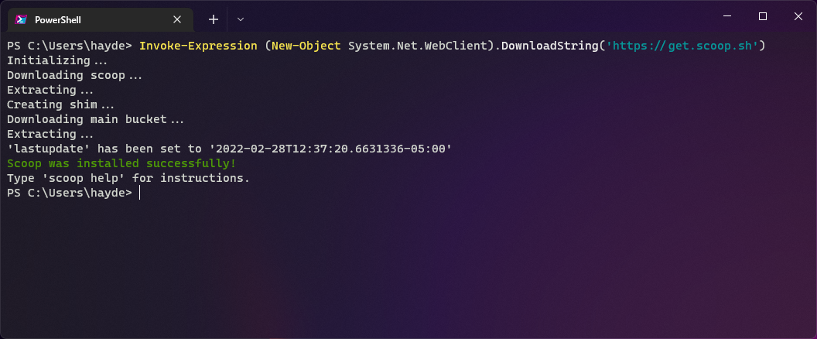Viewport: 817px width, 339px height.
Task: Minimize the terminal window
Action: [x=728, y=16]
